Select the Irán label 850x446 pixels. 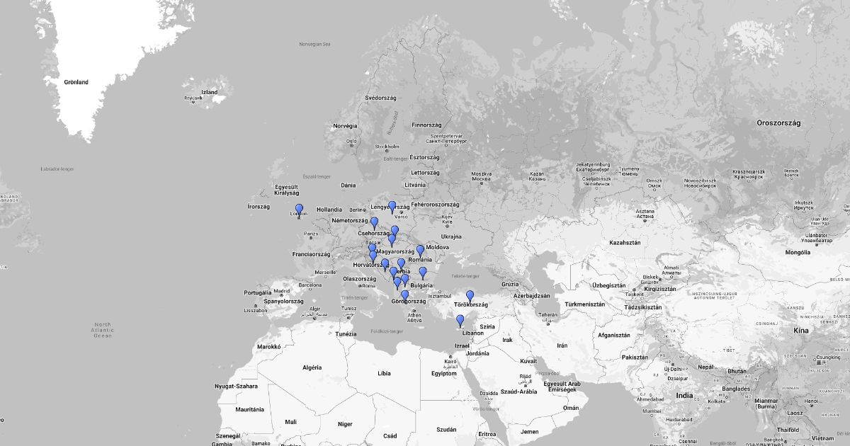[x=562, y=345]
